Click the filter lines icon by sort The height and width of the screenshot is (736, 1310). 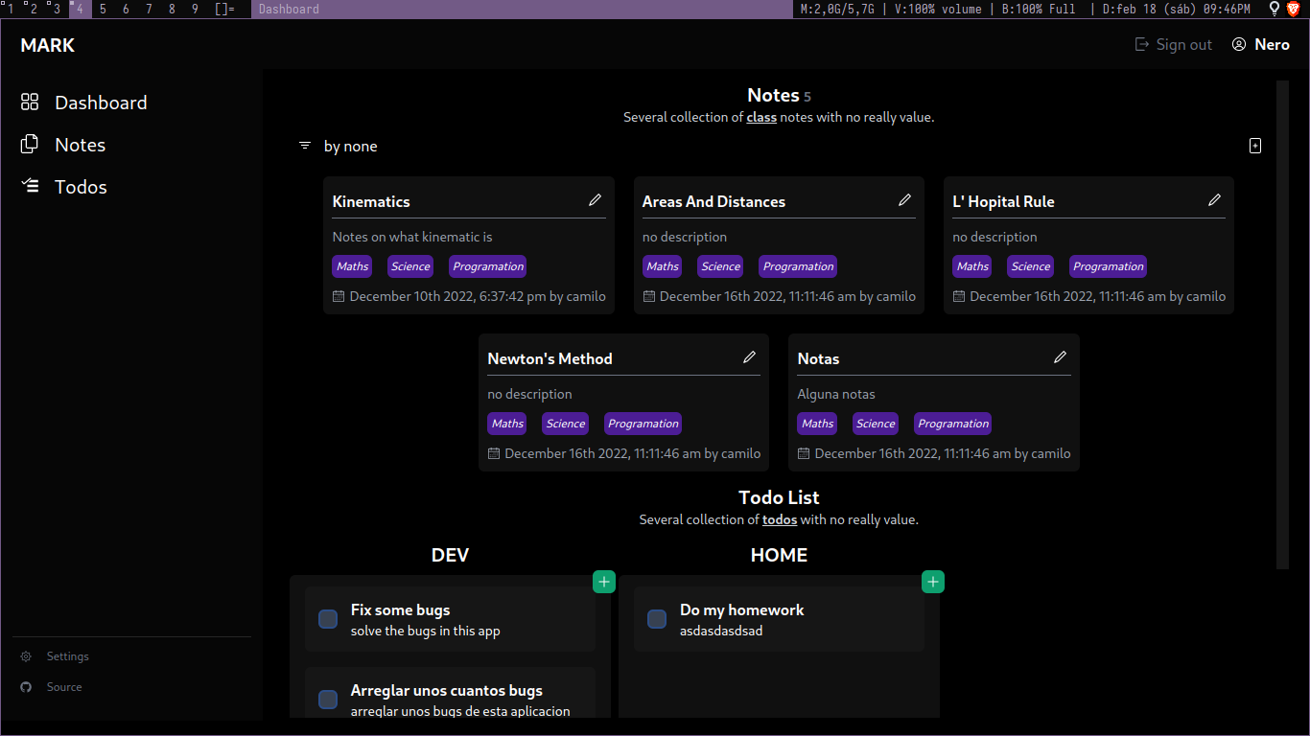pos(305,146)
